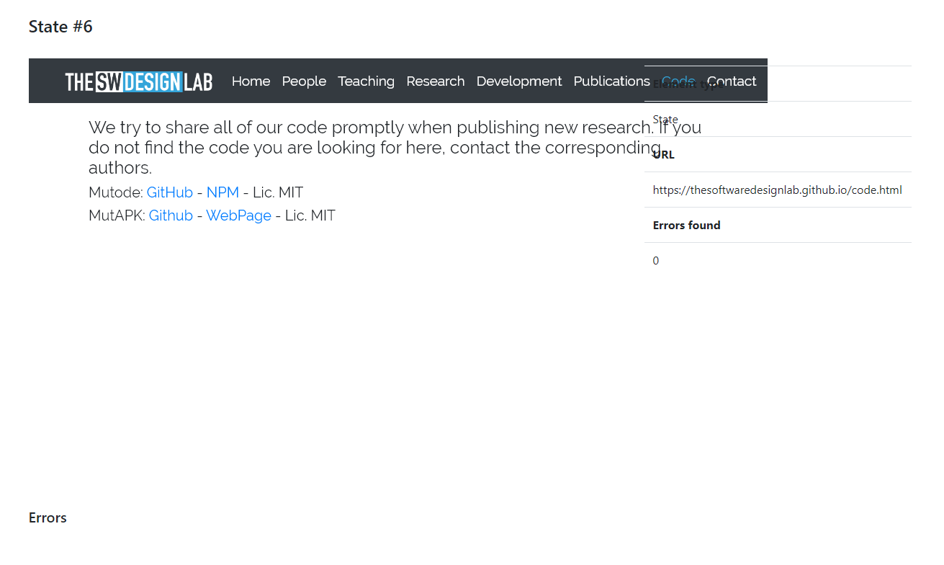Visit the MutAPK WebPage link
944x565 pixels.
[238, 215]
